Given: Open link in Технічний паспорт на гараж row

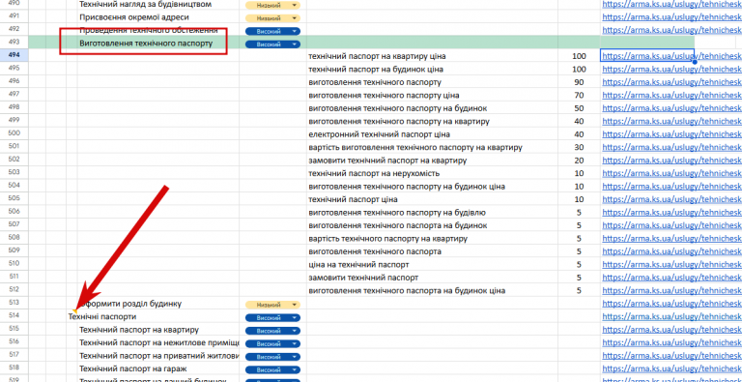Looking at the screenshot, I should 671,368.
